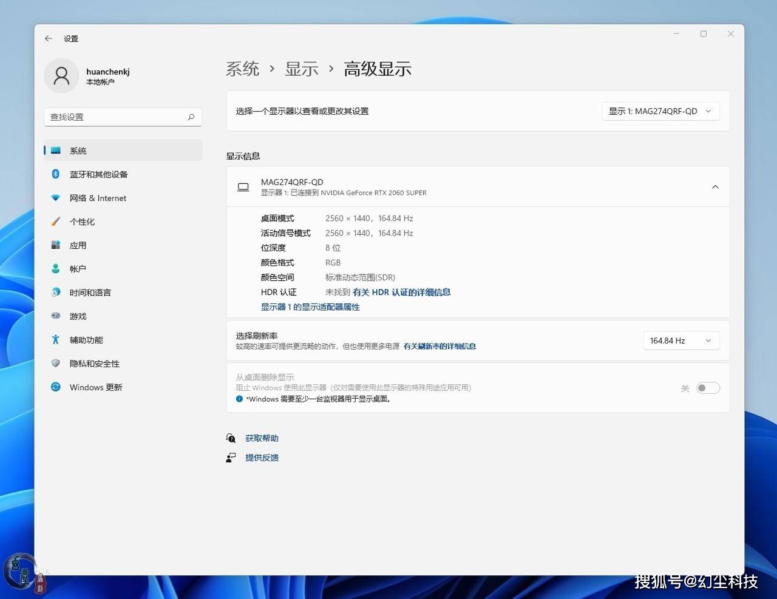This screenshot has height=599, width=777.
Task: Click the 标准动态范围(SDR) value
Action: [x=360, y=277]
